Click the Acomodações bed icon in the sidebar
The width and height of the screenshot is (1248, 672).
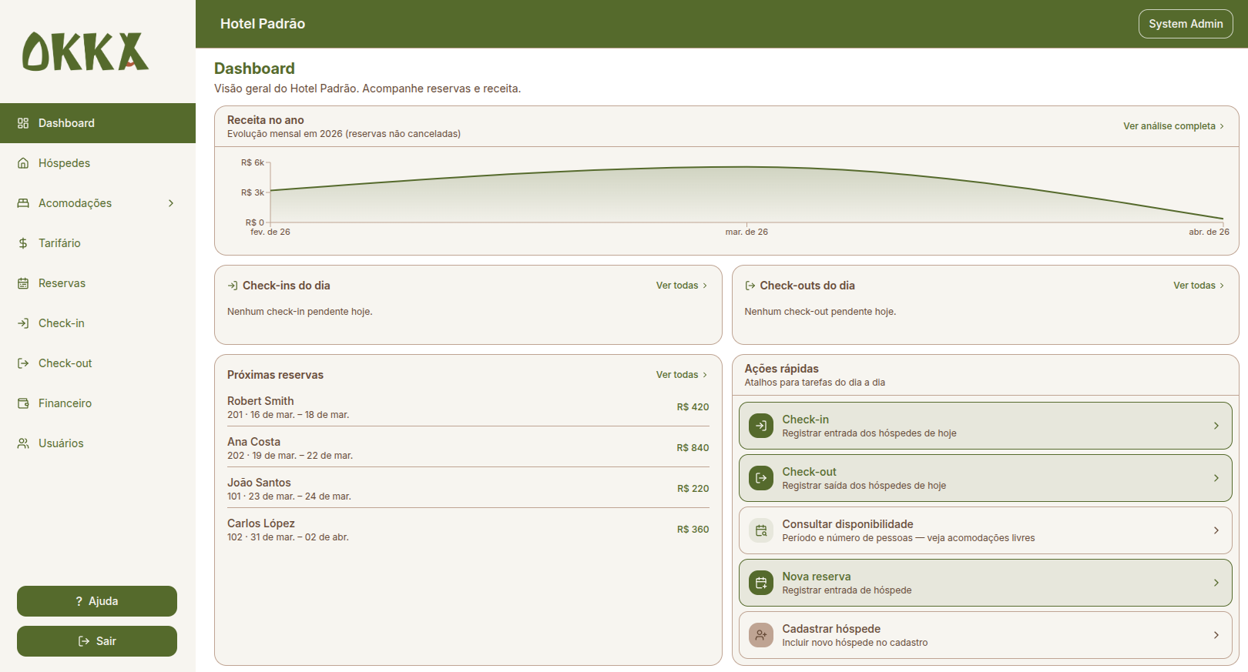tap(23, 203)
